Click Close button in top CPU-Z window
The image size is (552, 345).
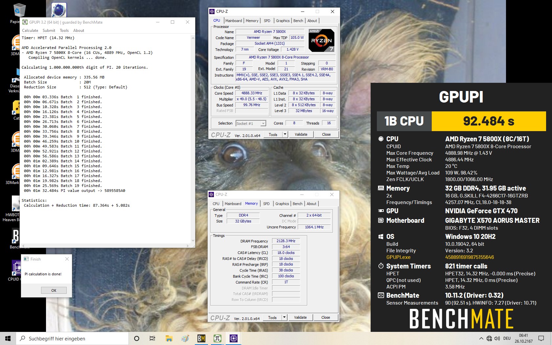pyautogui.click(x=326, y=134)
